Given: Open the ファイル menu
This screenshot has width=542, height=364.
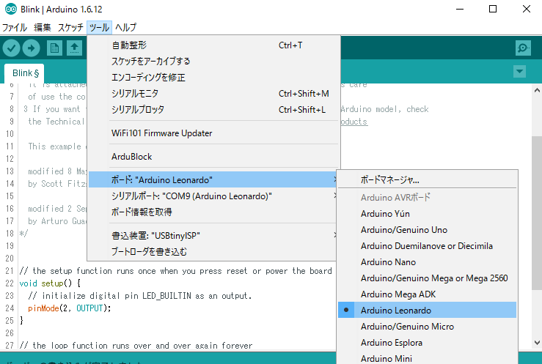Looking at the screenshot, I should [15, 27].
